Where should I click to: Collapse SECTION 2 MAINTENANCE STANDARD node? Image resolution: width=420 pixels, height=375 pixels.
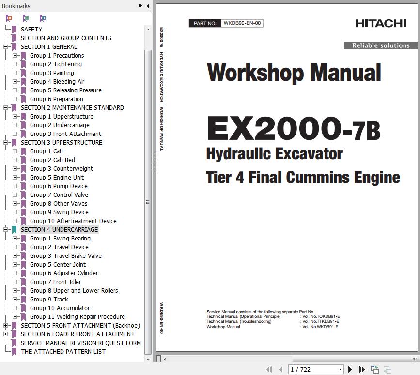5,108
